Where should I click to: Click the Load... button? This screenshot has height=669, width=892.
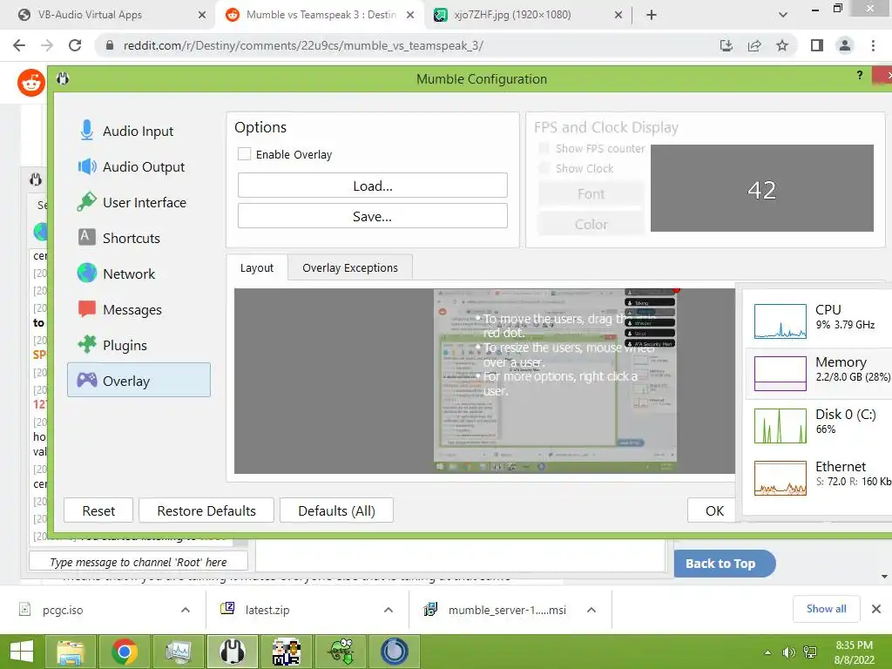[373, 186]
